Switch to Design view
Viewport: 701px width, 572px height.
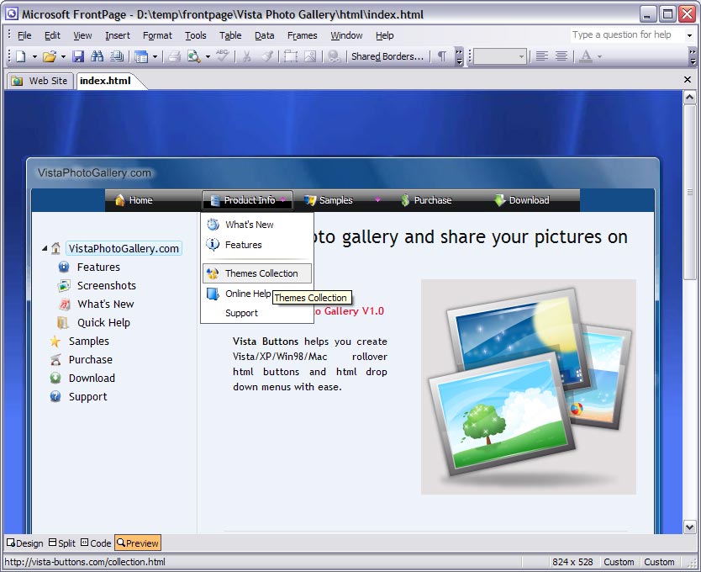[x=25, y=543]
